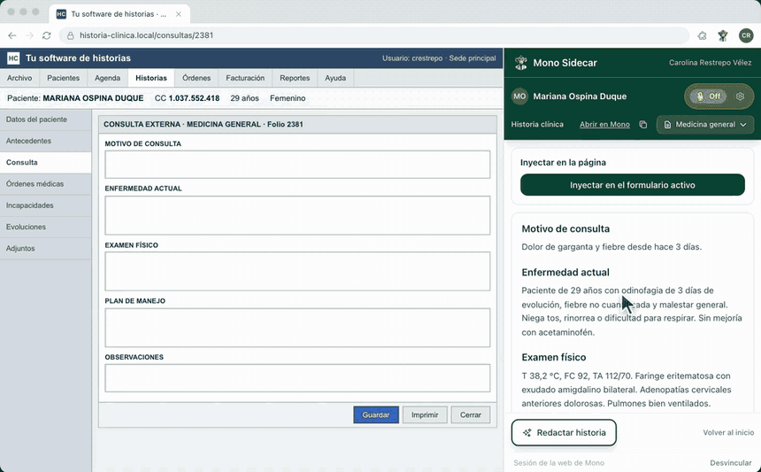This screenshot has height=472, width=761.
Task: Toggle the microphone Off switch
Action: pos(708,97)
